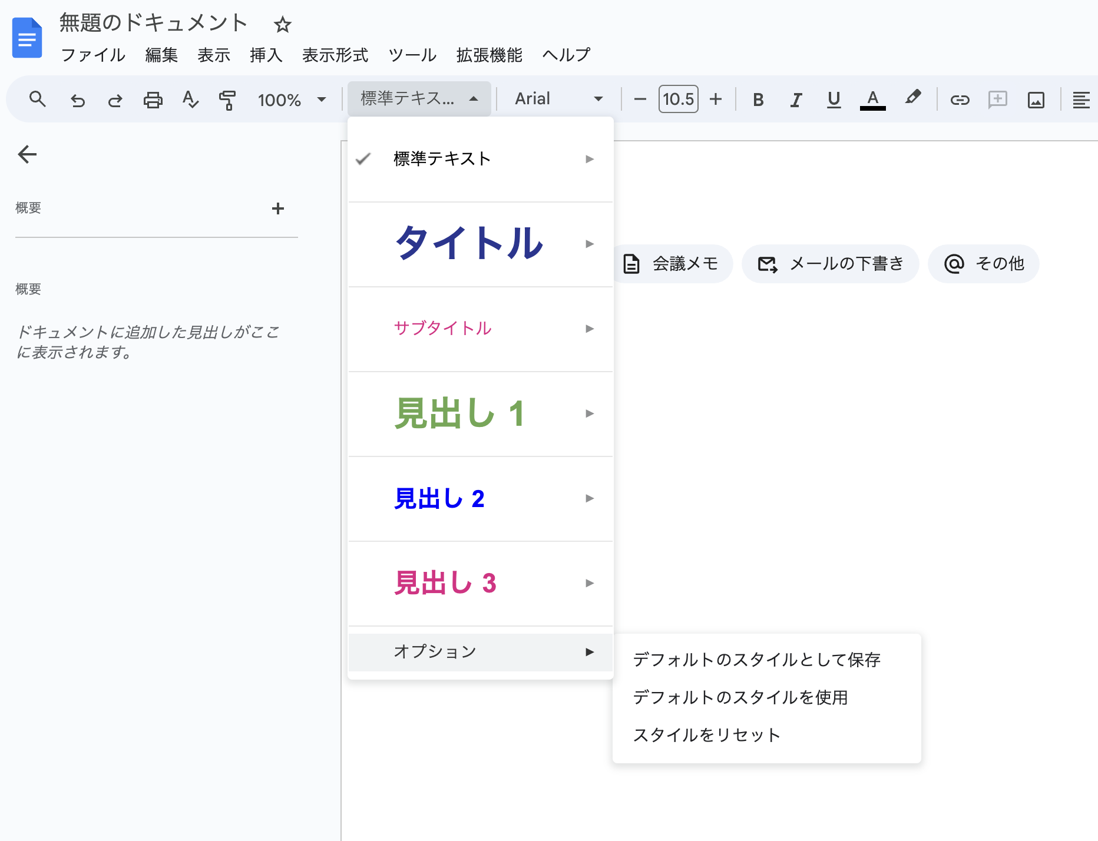The image size is (1098, 841).
Task: Click the メールの下書き template chip
Action: pyautogui.click(x=831, y=264)
